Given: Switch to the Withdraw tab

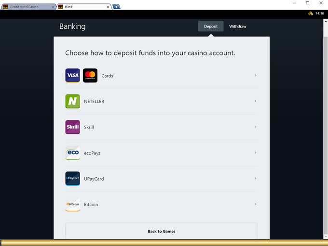Looking at the screenshot, I should (237, 26).
